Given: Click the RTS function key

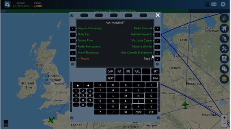Looking at the screenshot, I should coord(128,71).
